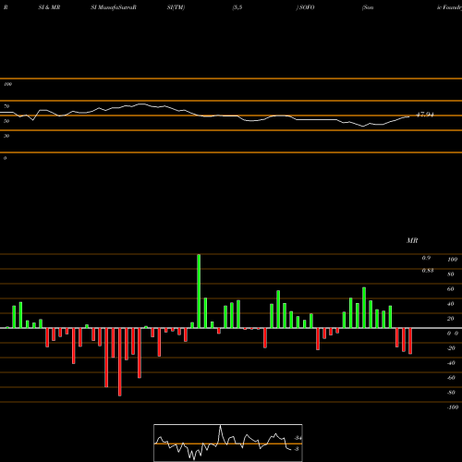Click the histogram axis label 40
Screen dimensions: 462x462
point(451,304)
